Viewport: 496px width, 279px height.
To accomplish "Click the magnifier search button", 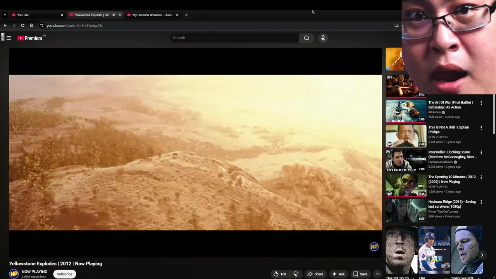I will pyautogui.click(x=307, y=38).
